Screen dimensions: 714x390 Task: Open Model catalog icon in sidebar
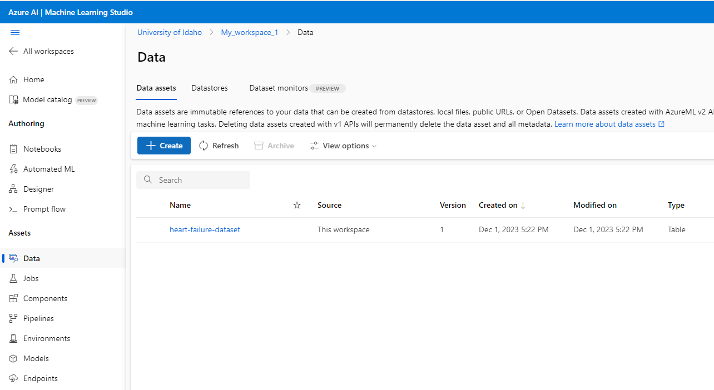pos(13,100)
